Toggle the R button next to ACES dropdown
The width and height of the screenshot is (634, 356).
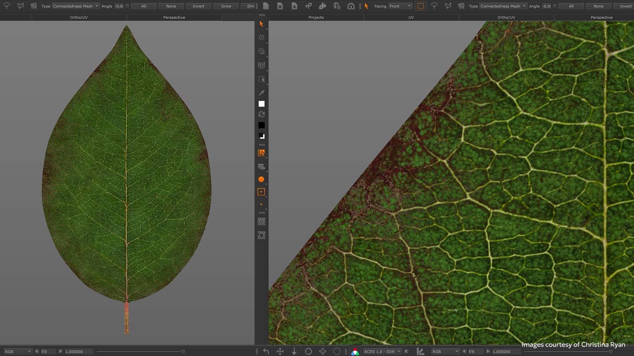(x=406, y=352)
